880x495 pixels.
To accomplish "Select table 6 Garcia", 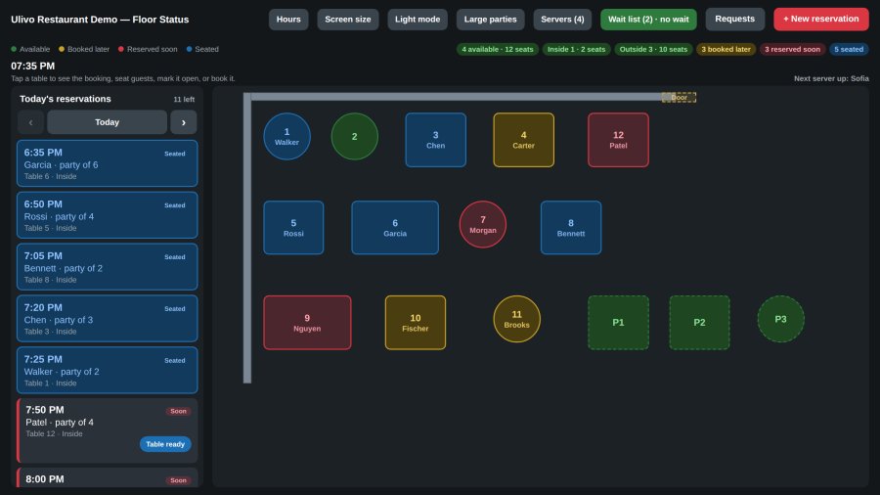I will 395,228.
